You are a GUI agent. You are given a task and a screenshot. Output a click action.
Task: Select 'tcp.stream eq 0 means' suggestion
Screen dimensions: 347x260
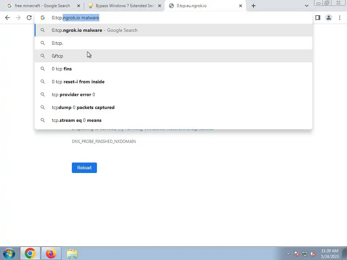tap(173, 120)
